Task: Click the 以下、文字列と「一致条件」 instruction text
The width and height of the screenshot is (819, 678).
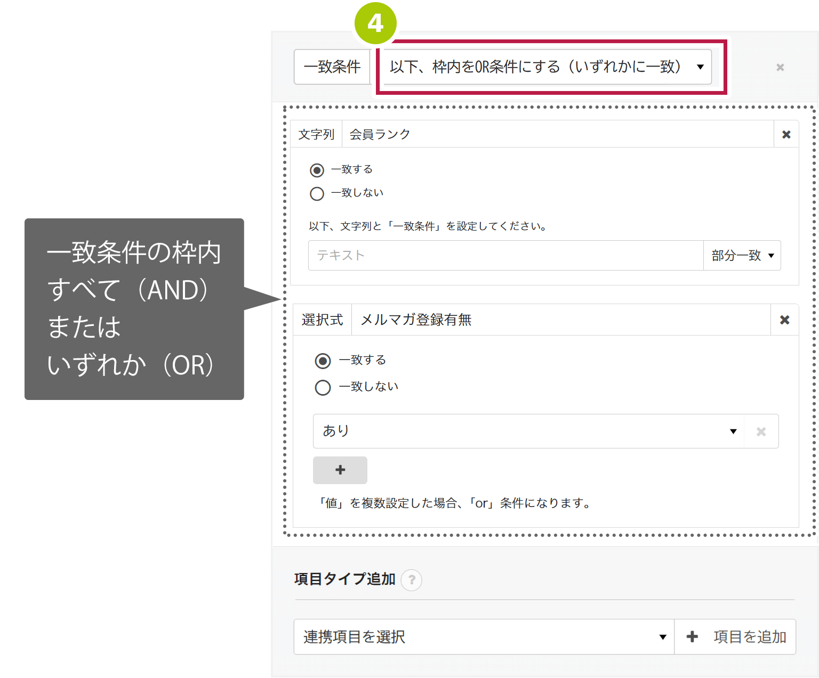Action: tap(428, 226)
